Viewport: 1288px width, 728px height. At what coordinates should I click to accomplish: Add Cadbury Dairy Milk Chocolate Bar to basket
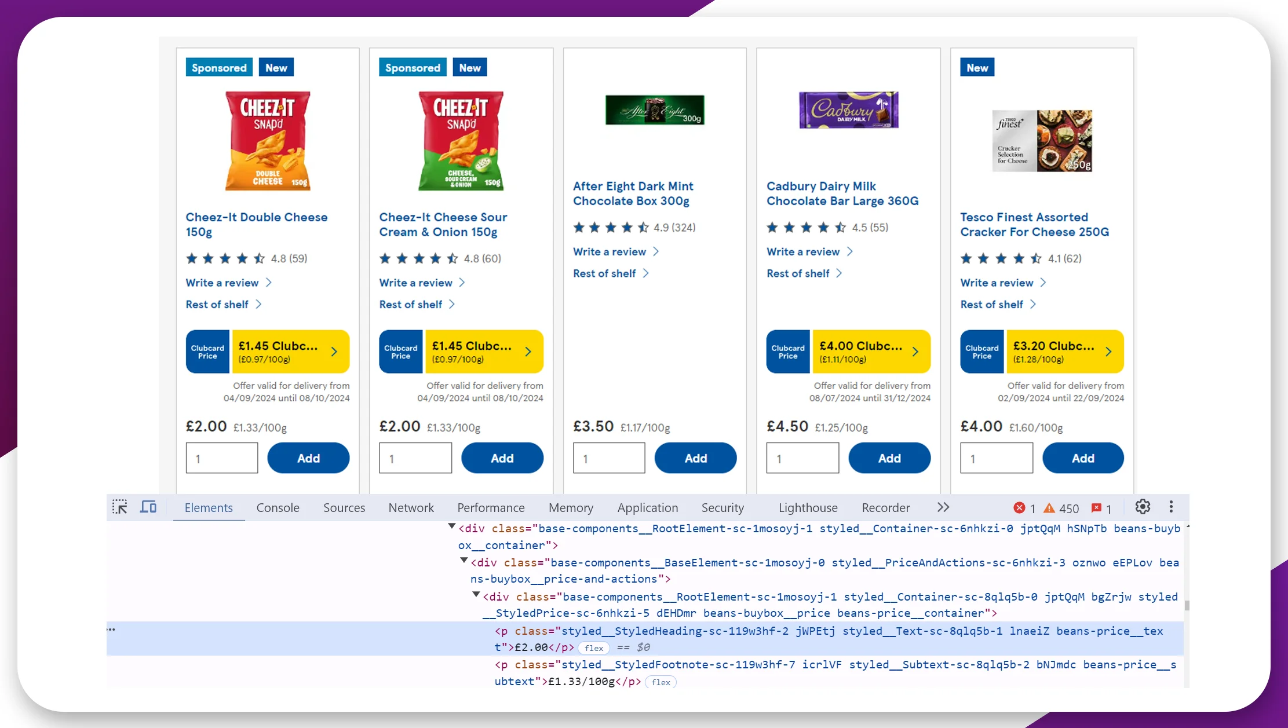coord(889,458)
